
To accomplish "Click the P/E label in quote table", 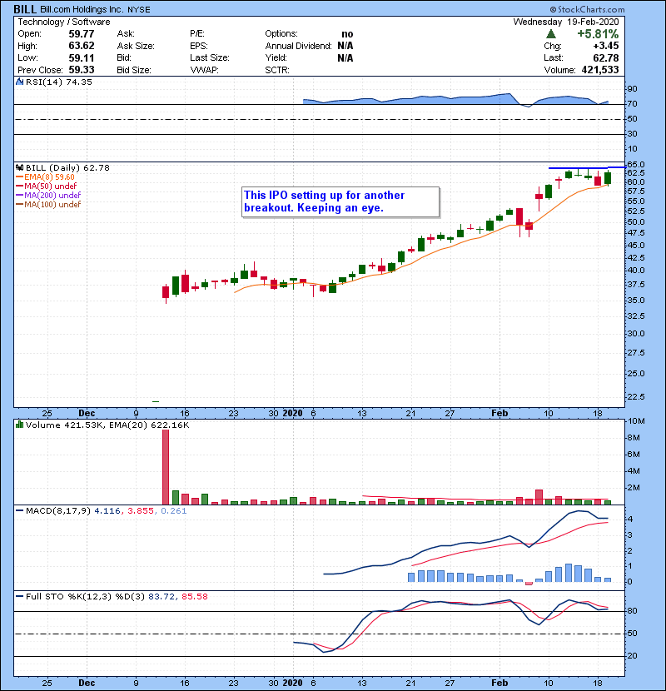I will tap(196, 34).
